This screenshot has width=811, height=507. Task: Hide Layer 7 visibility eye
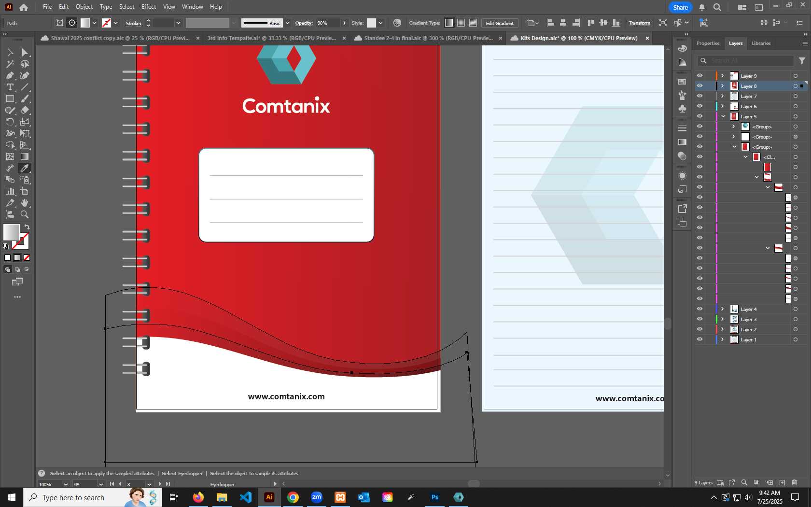pos(699,96)
